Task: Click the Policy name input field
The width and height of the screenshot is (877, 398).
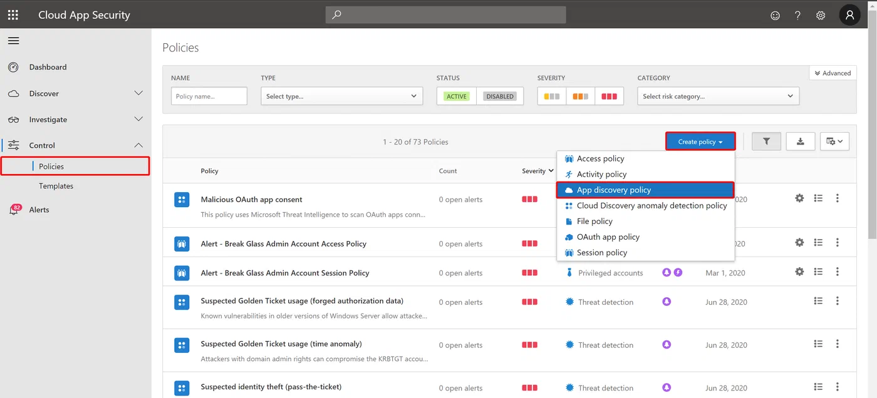Action: coord(209,96)
